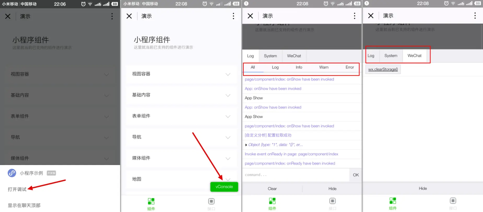Close the second screen with the X icon
483x212 pixels.
(x=129, y=16)
